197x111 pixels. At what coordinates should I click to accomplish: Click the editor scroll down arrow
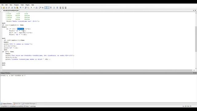click(x=196, y=68)
